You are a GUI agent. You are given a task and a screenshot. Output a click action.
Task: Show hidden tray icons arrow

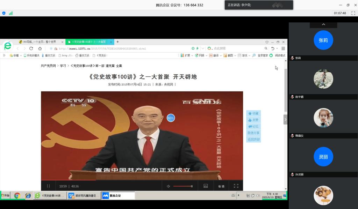pos(238,195)
